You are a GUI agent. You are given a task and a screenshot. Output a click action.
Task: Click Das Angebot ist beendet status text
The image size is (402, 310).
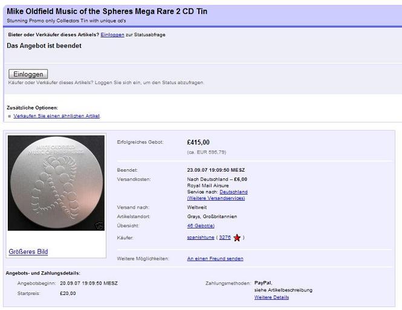click(44, 45)
